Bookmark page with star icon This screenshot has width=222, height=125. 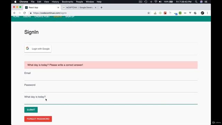click(148, 13)
